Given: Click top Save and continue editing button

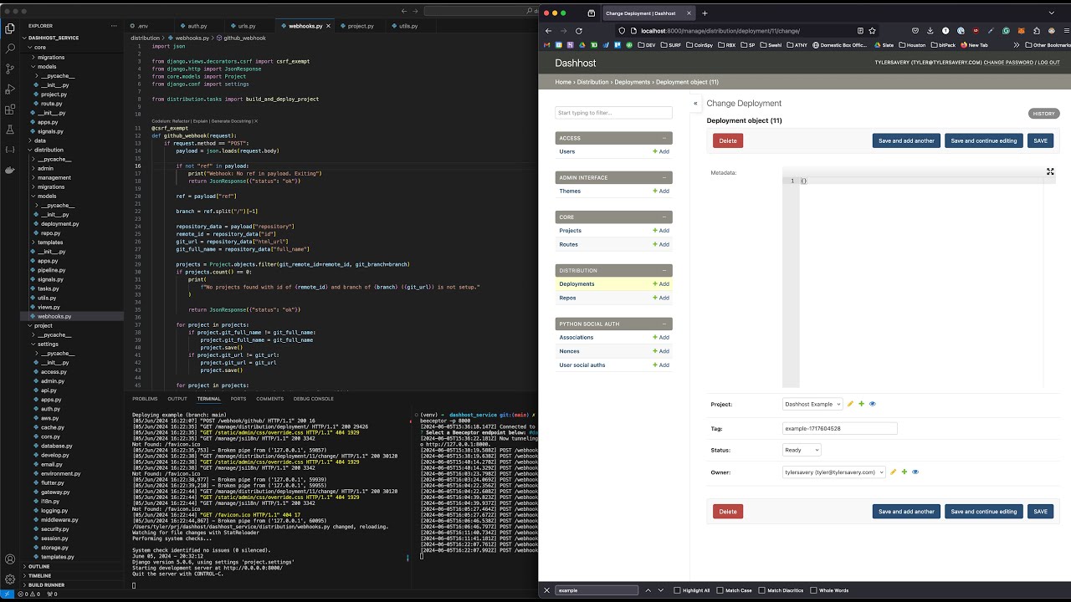Looking at the screenshot, I should [984, 140].
